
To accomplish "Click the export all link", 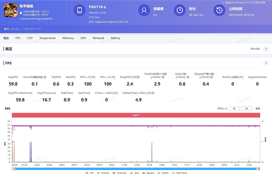I will tap(255, 49).
